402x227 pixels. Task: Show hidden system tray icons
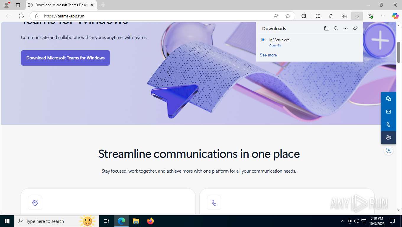(343, 221)
